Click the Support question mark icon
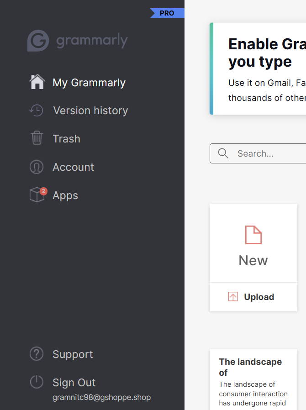This screenshot has height=410, width=306. [x=37, y=354]
